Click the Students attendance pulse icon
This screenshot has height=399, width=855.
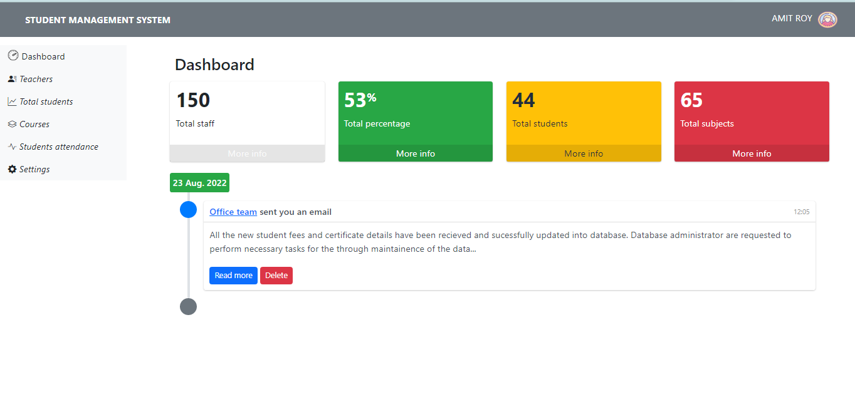[12, 147]
